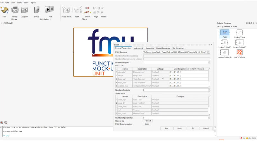Screen dimensions: 257x141
Task: Pick the HstPyFitBlock palette icon
Action: pyautogui.click(x=239, y=53)
